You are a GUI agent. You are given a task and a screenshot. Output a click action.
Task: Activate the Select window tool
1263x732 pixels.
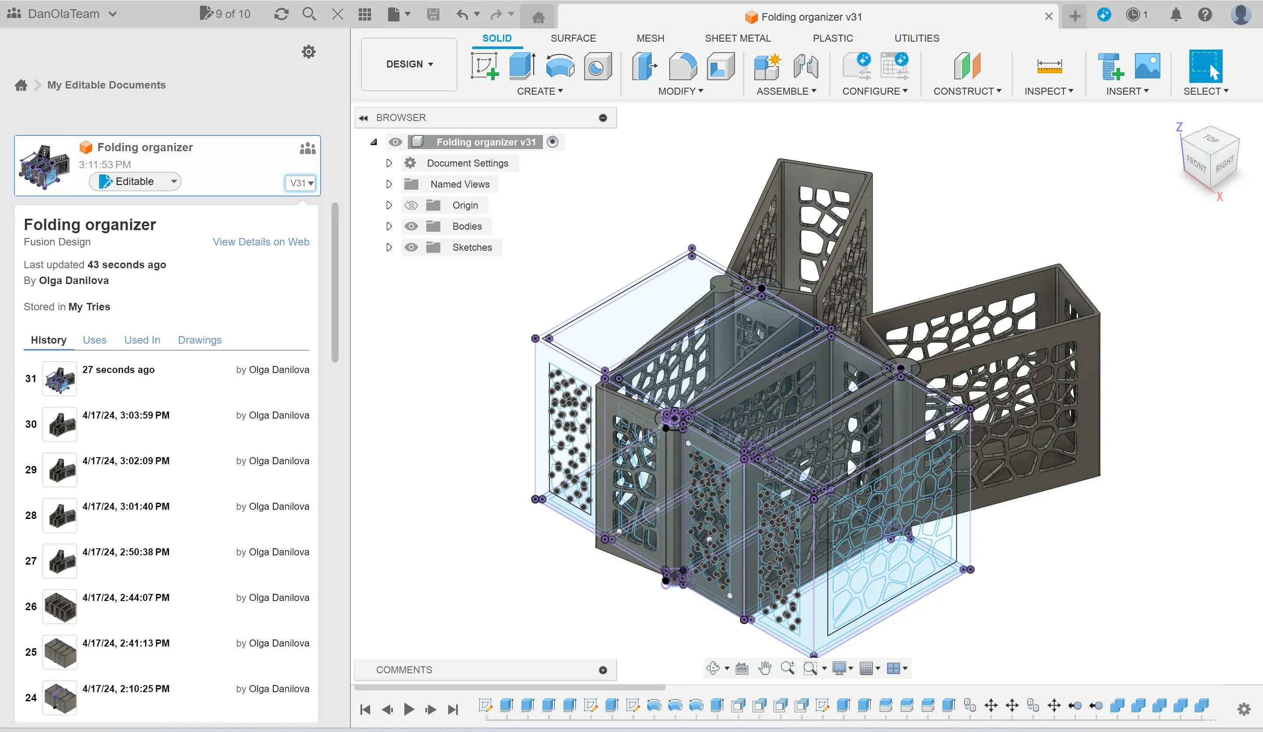tap(1206, 66)
